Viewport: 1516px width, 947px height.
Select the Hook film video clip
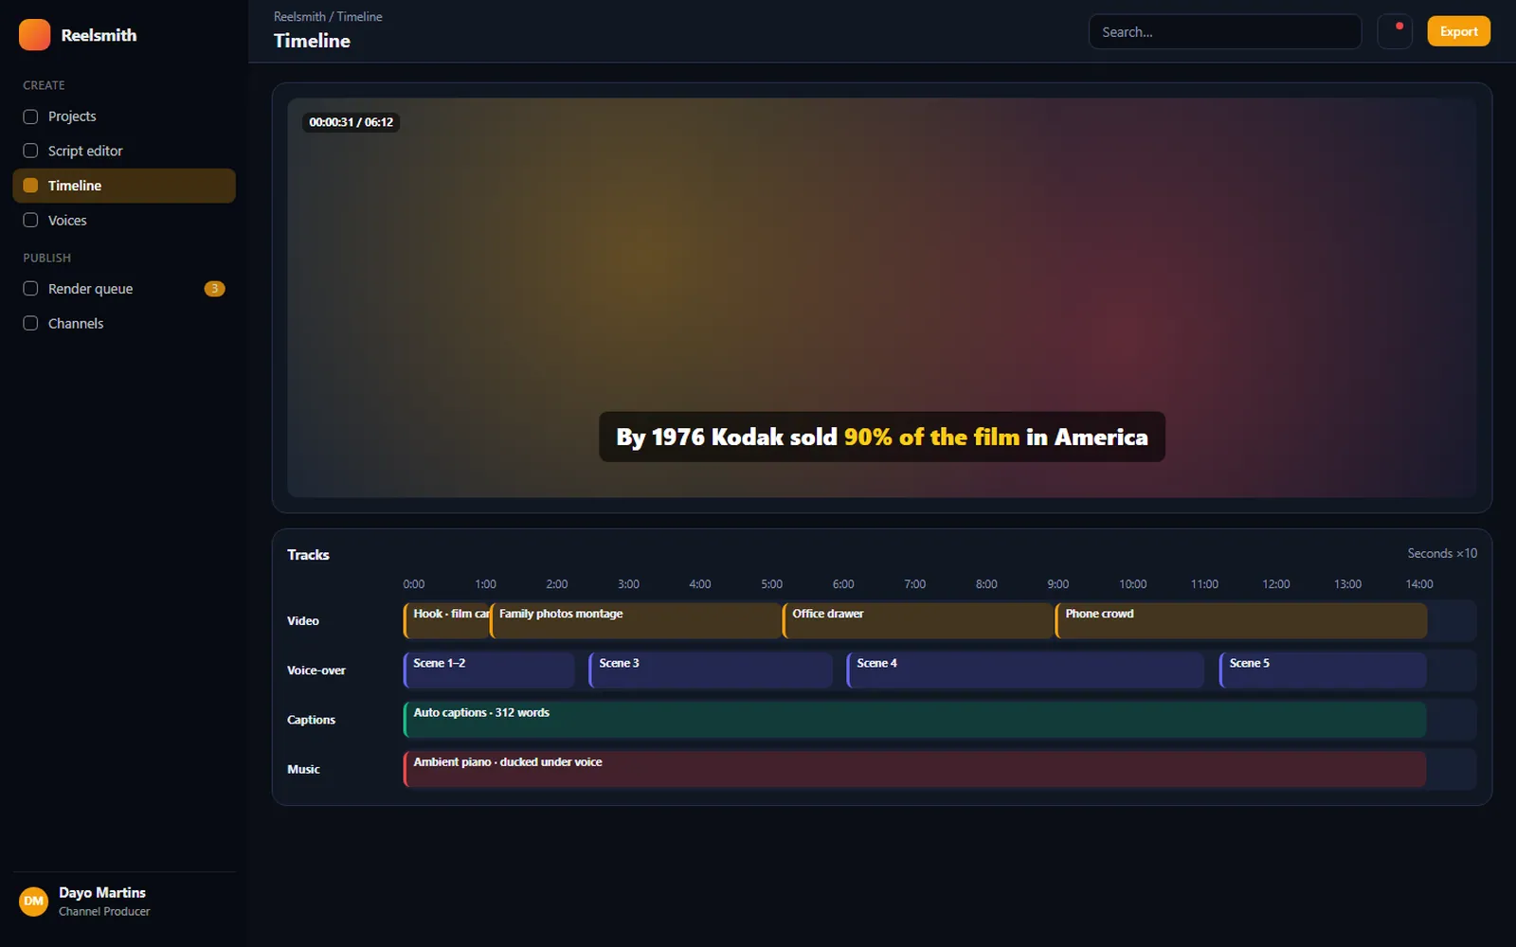pos(447,620)
